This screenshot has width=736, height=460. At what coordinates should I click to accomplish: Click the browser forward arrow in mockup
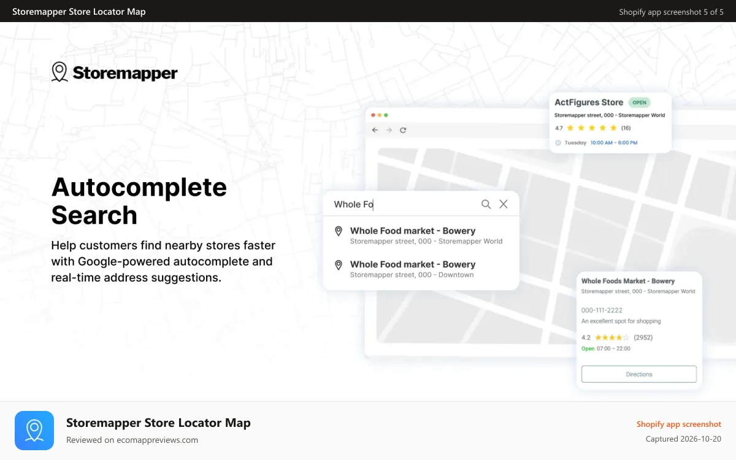(389, 130)
